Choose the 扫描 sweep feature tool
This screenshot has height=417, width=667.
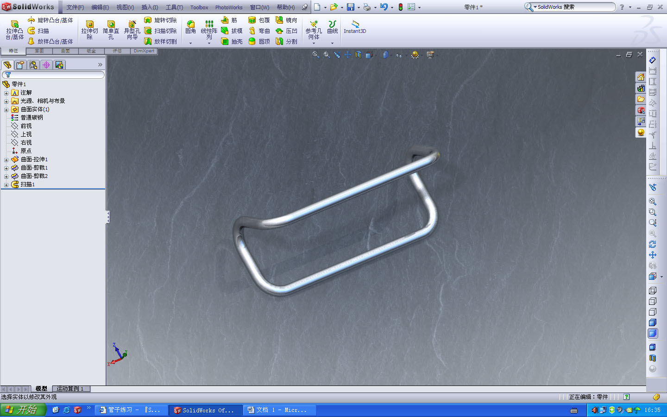(x=38, y=31)
